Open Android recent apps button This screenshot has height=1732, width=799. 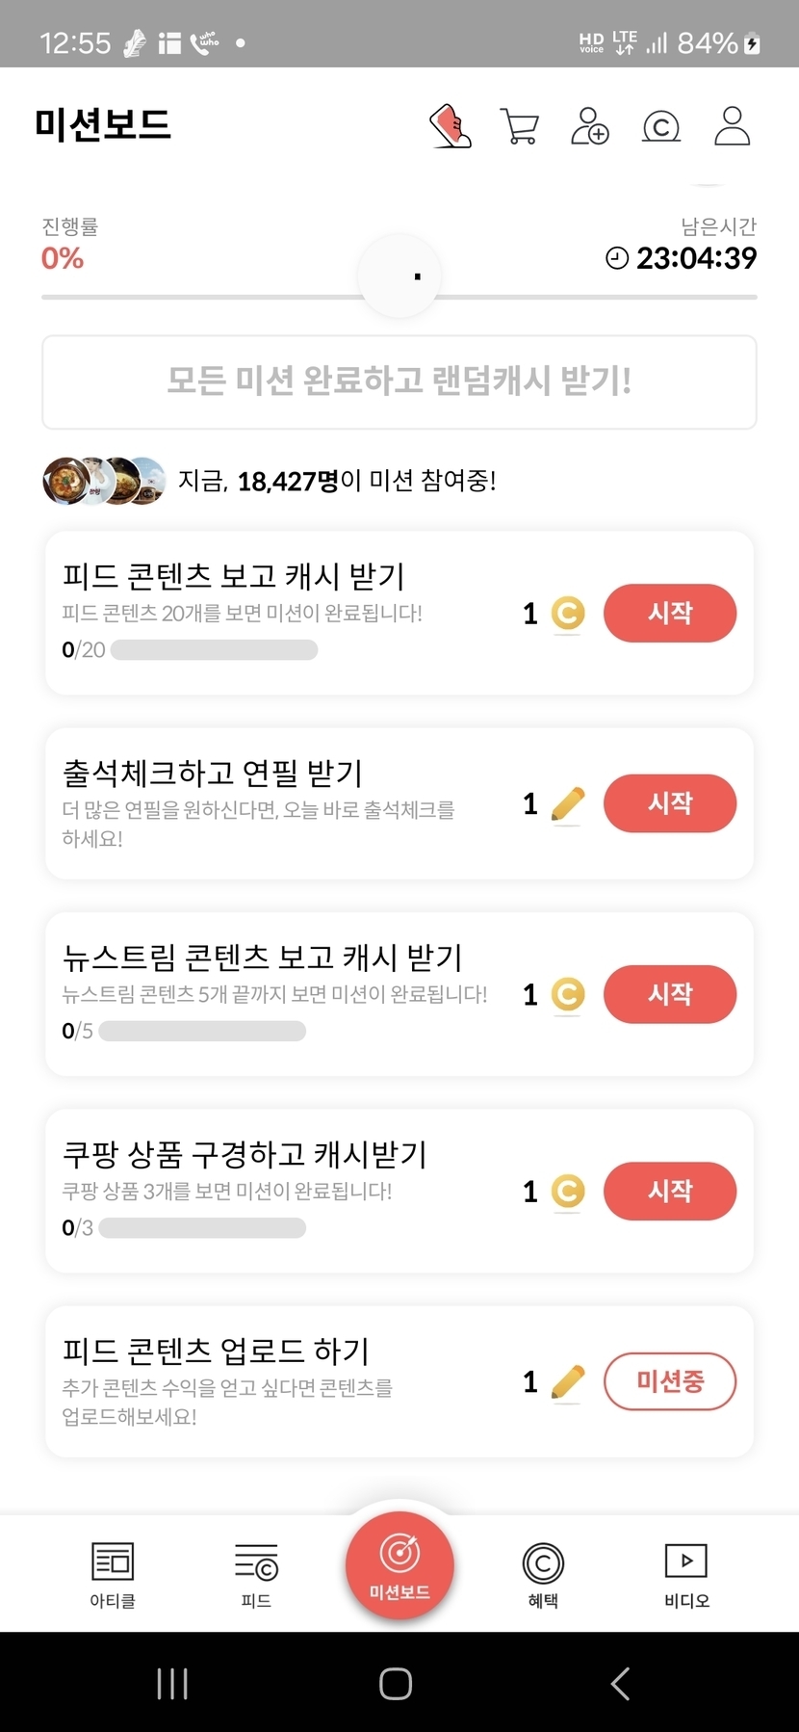(x=172, y=1684)
